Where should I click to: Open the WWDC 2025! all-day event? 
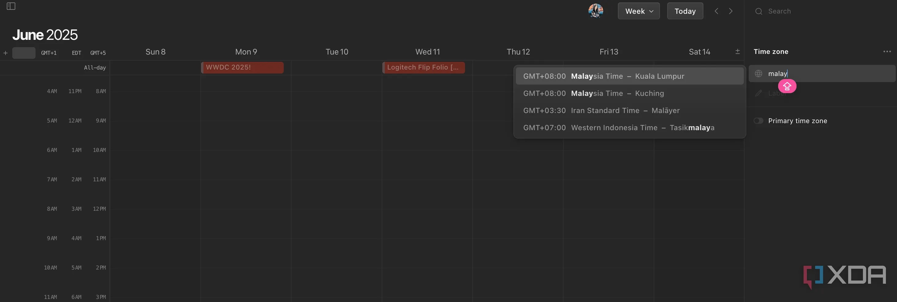coord(242,67)
